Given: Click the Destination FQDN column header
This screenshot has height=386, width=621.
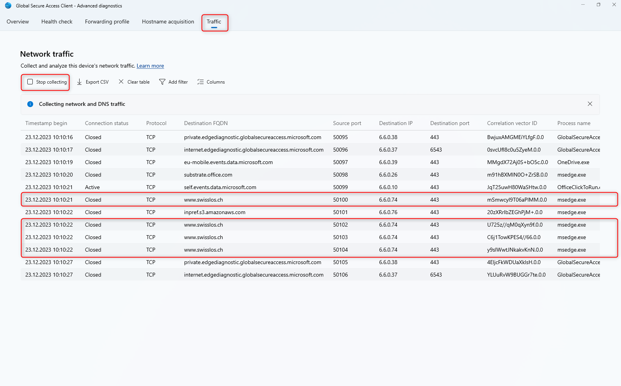Looking at the screenshot, I should [x=206, y=123].
